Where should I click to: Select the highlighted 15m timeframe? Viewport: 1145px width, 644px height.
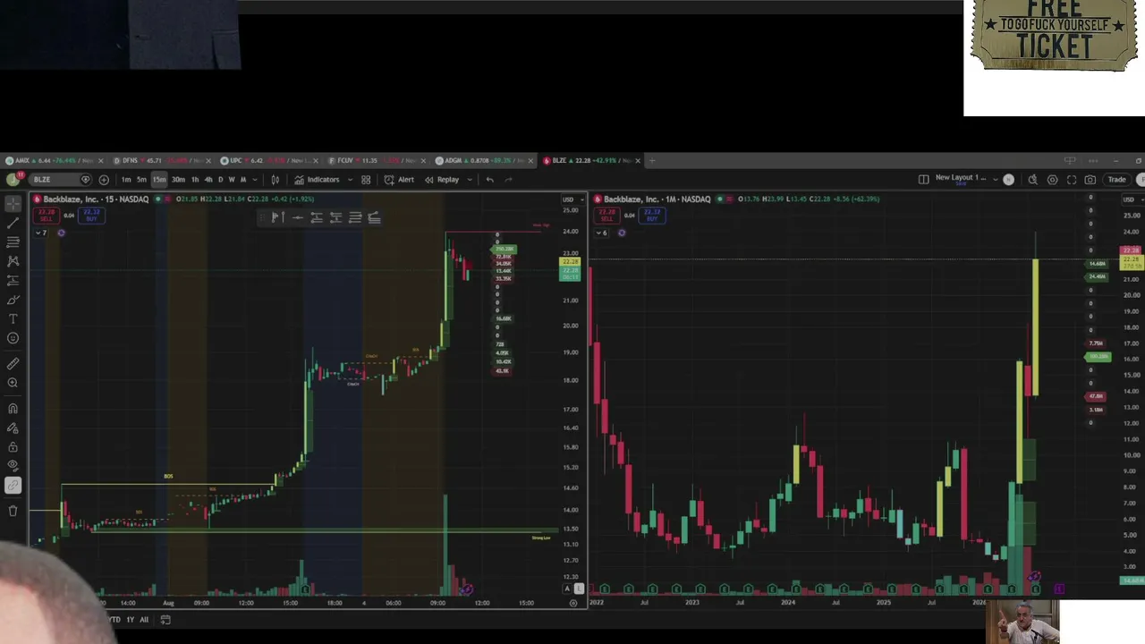(x=159, y=180)
